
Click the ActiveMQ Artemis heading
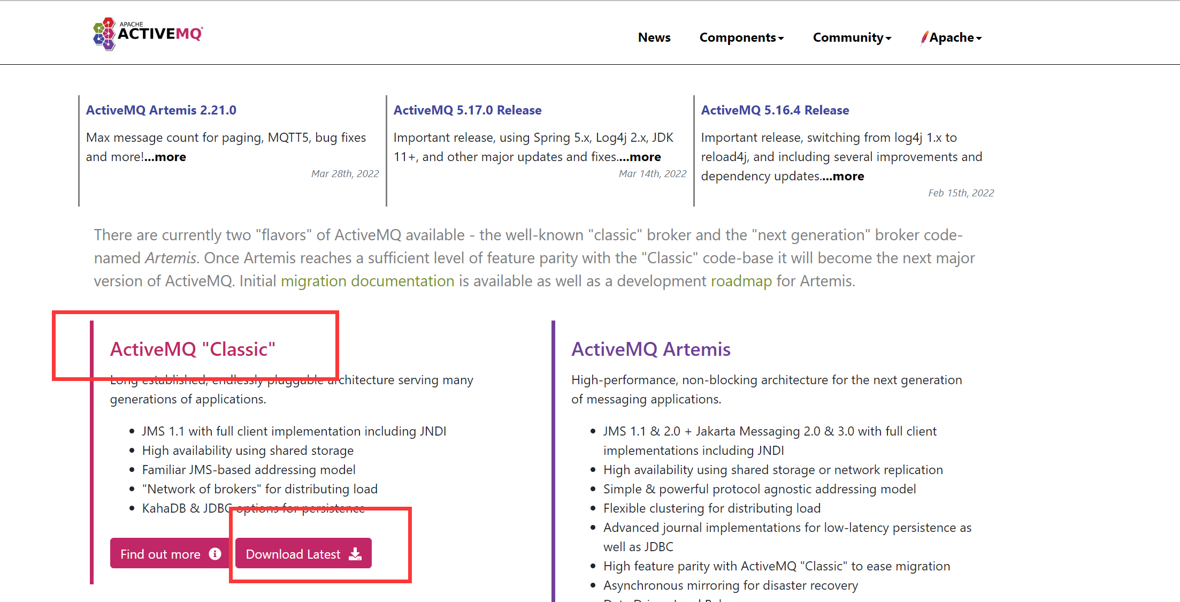(x=650, y=349)
